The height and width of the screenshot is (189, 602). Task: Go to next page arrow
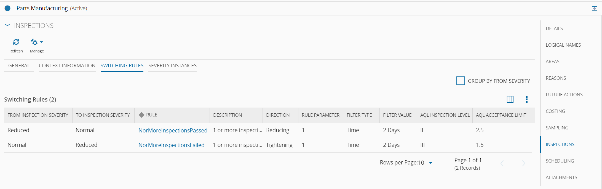(x=523, y=163)
